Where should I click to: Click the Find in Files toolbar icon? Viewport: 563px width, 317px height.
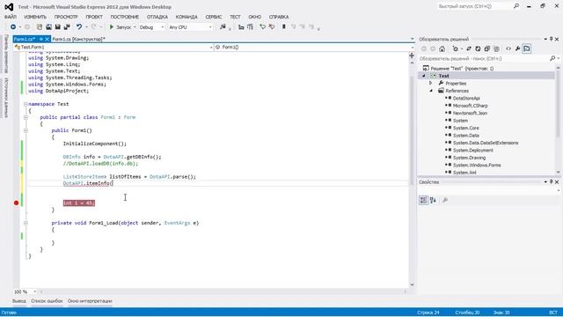(223, 27)
